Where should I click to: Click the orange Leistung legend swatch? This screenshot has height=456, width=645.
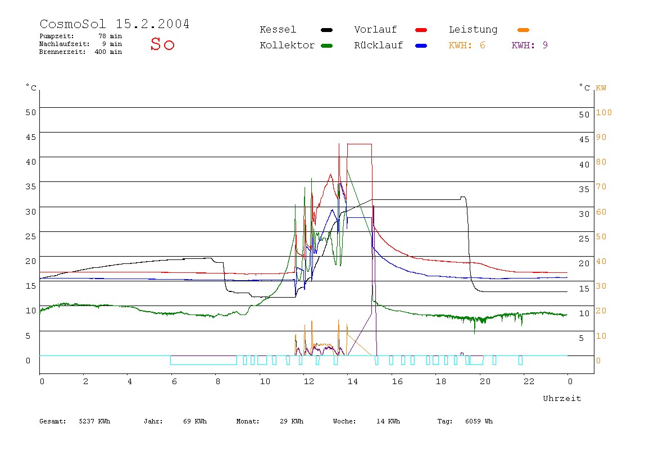[523, 30]
